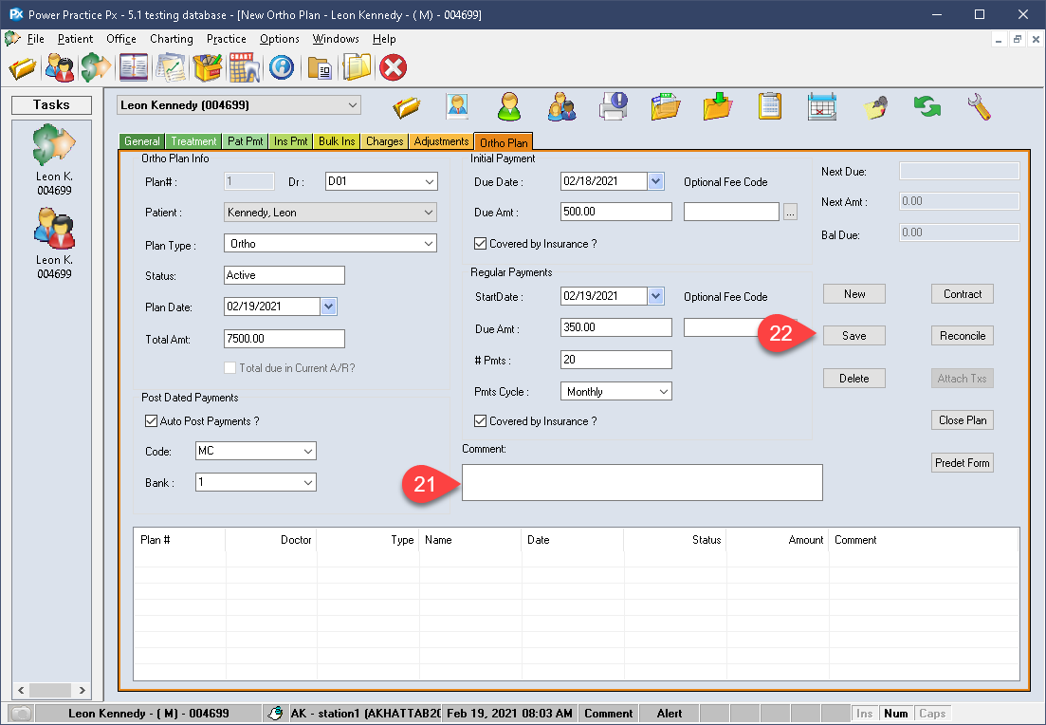
Task: Select the two-person Leon K. task
Action: 54,244
